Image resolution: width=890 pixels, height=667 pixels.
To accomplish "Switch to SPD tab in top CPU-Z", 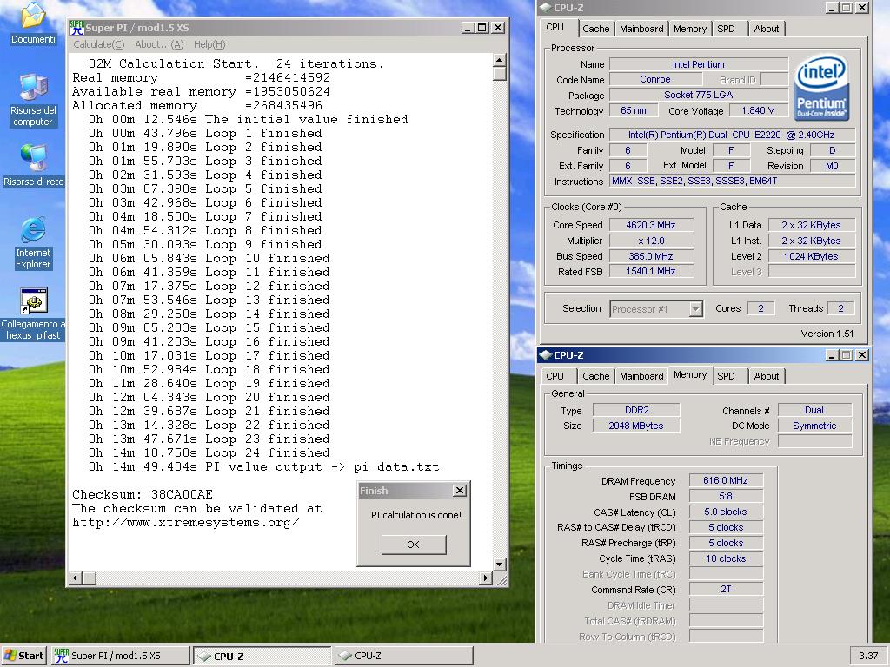I will 726,29.
